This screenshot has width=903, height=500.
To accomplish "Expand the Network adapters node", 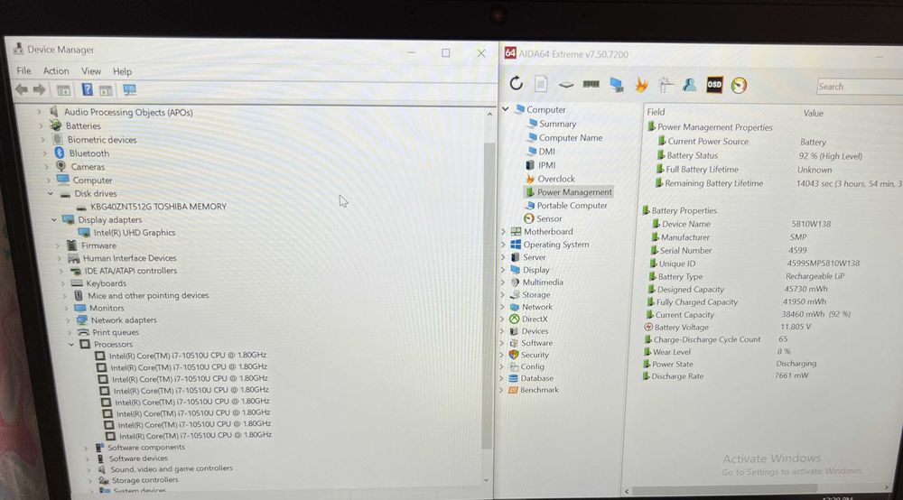I will 68,319.
